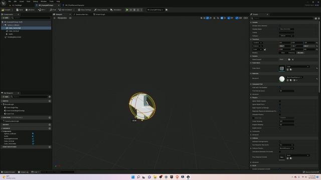Add an event dispatcher with its plus icon
The image size is (321, 180).
pos(50,147)
